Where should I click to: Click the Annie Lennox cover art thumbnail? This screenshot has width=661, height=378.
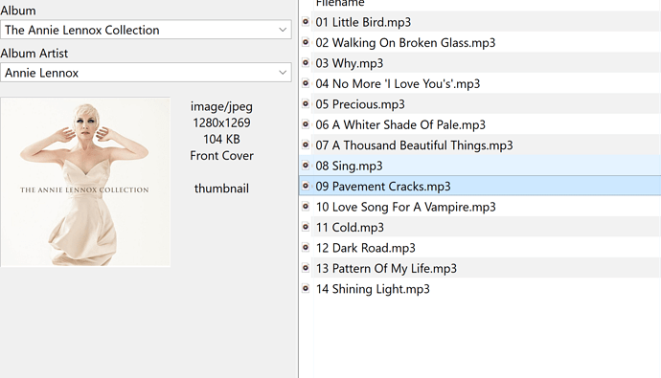(85, 182)
